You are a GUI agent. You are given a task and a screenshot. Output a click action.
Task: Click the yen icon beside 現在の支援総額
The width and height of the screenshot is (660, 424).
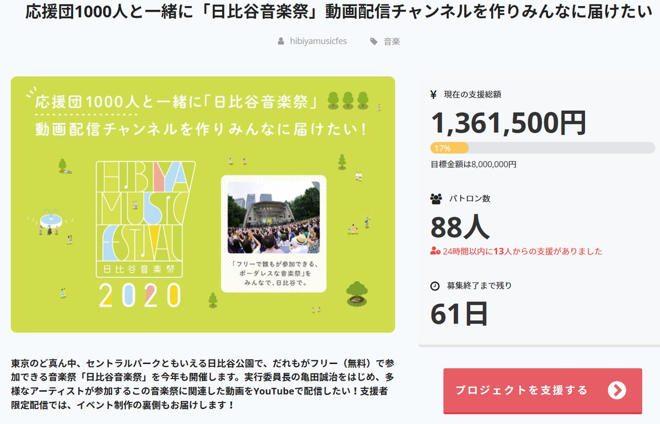tap(433, 95)
